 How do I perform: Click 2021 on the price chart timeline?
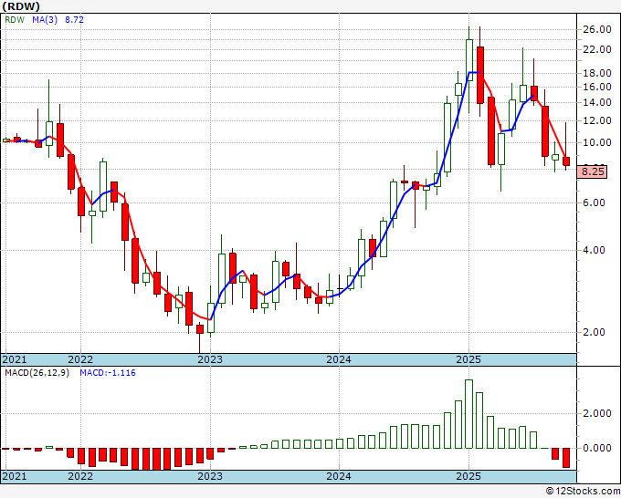(x=15, y=359)
